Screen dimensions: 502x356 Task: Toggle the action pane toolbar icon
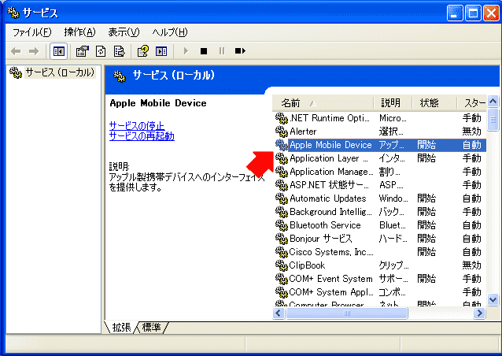coord(161,51)
